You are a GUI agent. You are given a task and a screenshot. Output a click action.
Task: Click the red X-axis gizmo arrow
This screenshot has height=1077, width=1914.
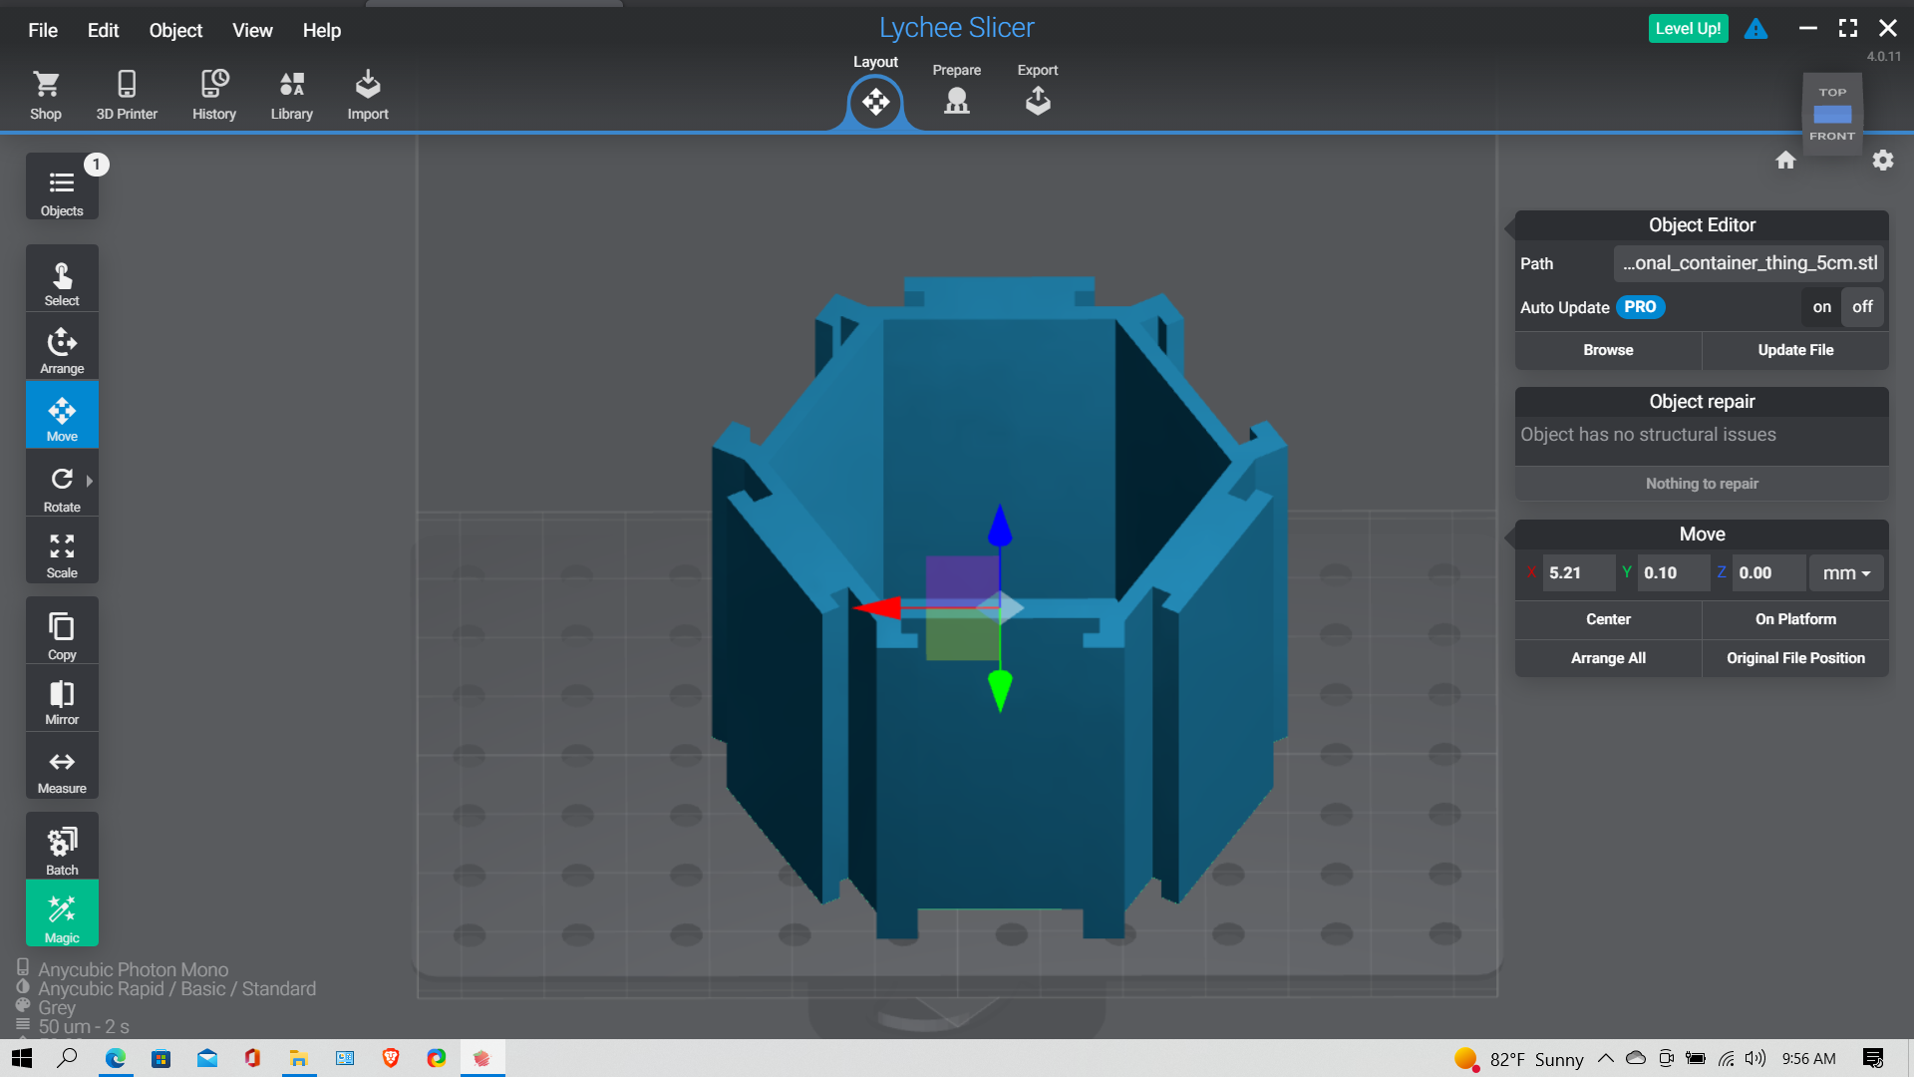click(877, 607)
